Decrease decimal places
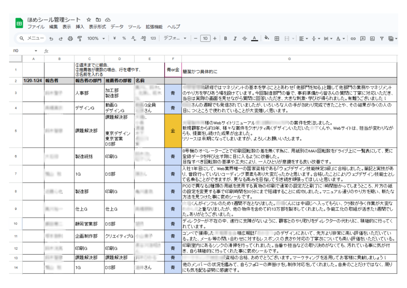The height and width of the screenshot is (288, 407). pos(134,38)
